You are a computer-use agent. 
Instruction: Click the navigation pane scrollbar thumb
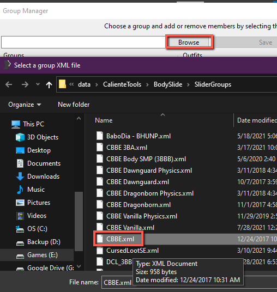coord(79,221)
